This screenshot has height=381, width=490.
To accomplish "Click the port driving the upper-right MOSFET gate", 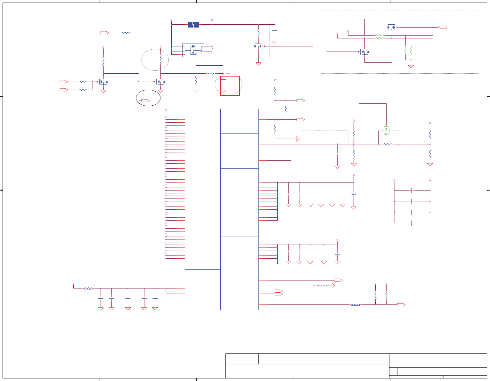I will click(x=442, y=27).
